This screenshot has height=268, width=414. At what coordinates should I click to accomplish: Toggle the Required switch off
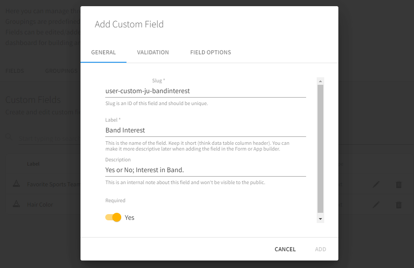[x=113, y=217]
